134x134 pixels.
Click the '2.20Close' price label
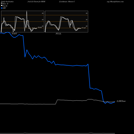point(121,101)
